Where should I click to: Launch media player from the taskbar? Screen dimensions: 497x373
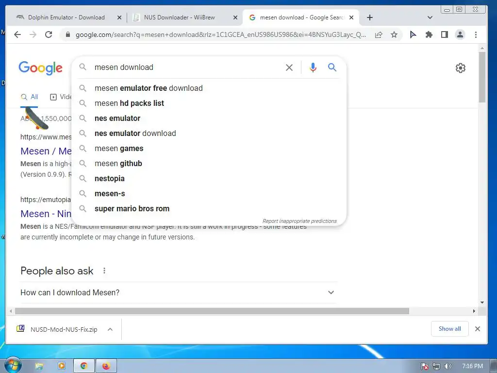coord(62,366)
